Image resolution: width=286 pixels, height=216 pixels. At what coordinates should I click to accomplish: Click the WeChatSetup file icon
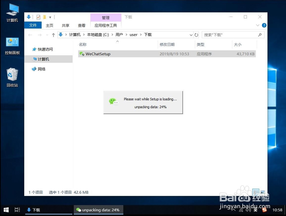pos(82,54)
